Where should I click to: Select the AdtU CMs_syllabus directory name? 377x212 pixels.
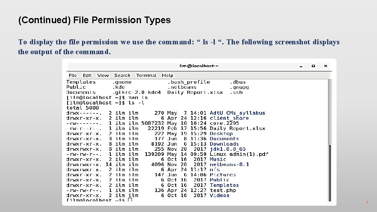237,113
